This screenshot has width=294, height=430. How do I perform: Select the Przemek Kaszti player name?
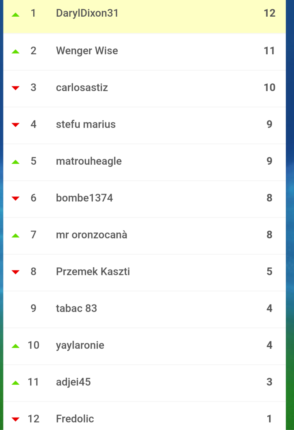pos(93,272)
